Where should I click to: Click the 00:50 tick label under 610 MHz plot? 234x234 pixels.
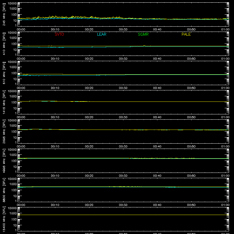(191, 88)
